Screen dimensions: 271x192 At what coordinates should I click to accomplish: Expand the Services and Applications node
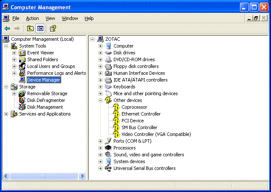(x=6, y=114)
